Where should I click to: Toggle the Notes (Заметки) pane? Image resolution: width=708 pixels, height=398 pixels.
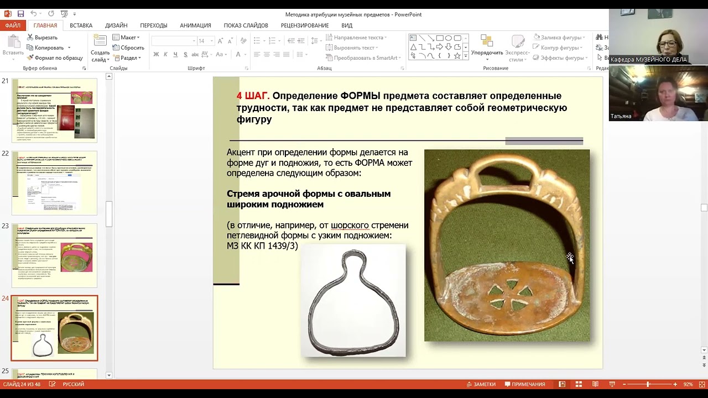click(x=481, y=384)
